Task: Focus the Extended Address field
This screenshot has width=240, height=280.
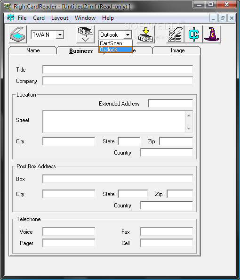Action: tap(170, 103)
